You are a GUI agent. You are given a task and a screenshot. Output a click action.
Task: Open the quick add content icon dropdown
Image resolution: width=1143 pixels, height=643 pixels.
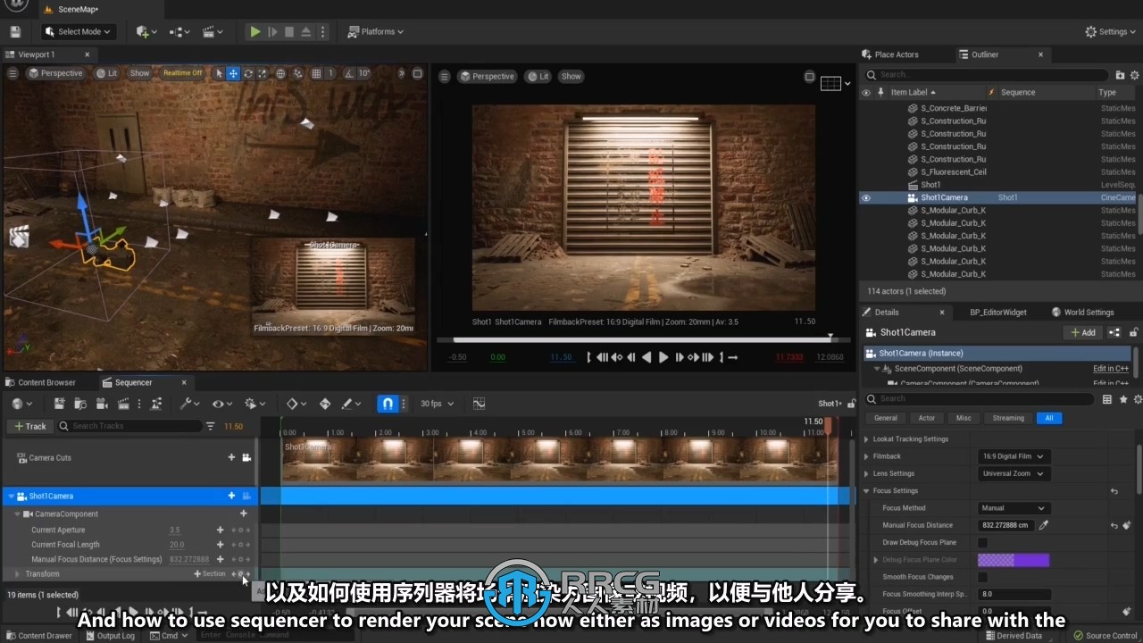pyautogui.click(x=146, y=31)
